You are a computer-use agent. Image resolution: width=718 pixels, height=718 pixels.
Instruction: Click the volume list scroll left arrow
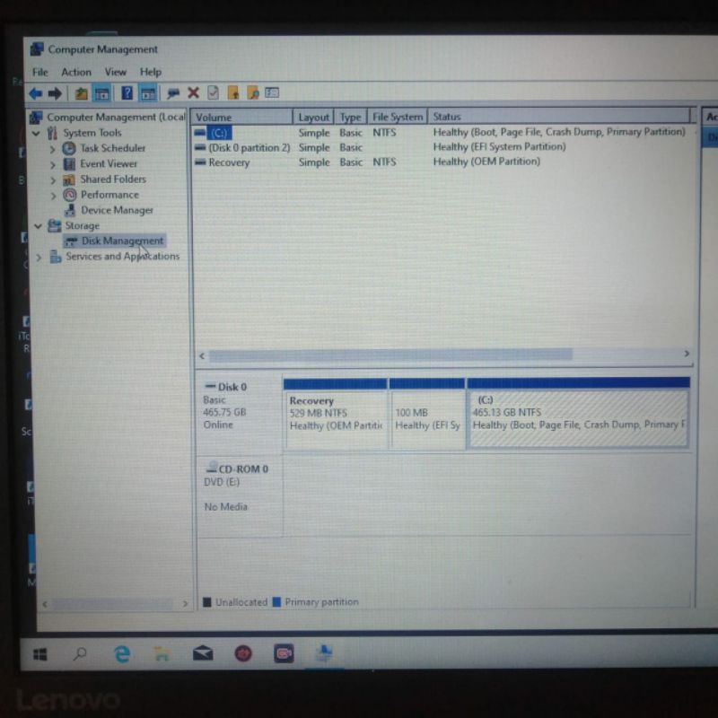[x=202, y=355]
